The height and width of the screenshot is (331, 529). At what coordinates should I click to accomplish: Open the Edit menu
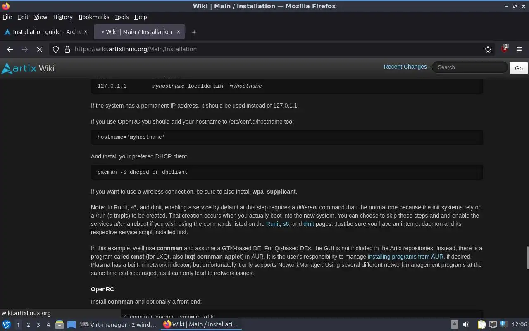pos(23,17)
